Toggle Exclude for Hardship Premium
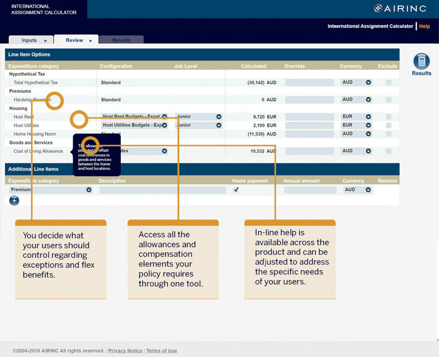 [x=389, y=100]
